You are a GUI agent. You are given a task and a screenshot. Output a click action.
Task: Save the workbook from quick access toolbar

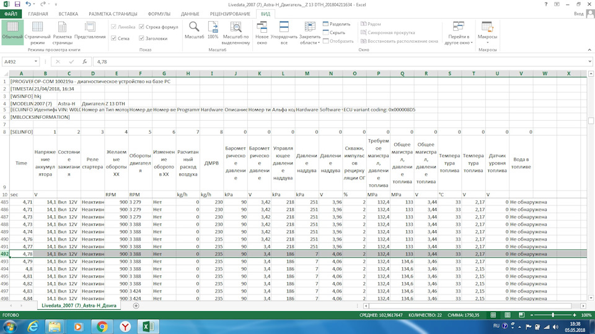point(17,4)
